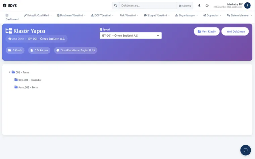Screen dimensions: 255x159
Task: Open the chat bubble widget
Action: click(x=246, y=150)
